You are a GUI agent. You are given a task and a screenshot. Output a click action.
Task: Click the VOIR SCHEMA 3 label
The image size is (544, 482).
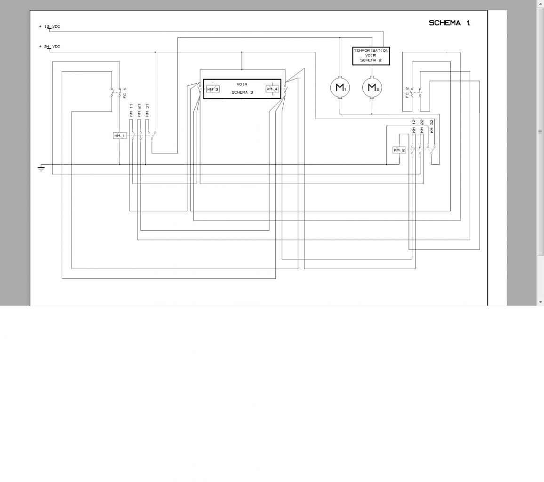point(242,88)
